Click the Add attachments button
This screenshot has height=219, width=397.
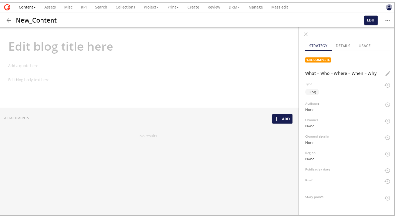coord(282,119)
